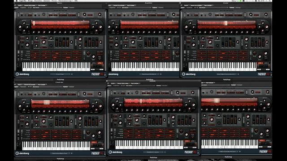Click Bypass in front bottom-middle window header
Viewport: 287px width, 161px height.
[x=109, y=85]
